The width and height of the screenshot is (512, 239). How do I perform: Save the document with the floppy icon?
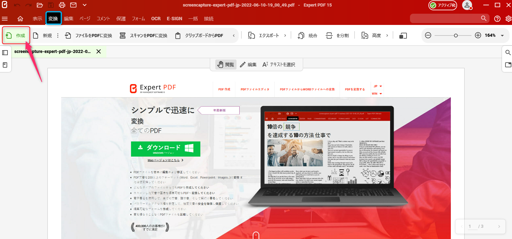[51, 5]
